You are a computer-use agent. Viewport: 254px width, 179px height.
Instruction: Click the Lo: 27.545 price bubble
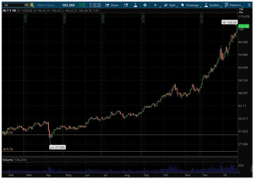[x=57, y=147]
